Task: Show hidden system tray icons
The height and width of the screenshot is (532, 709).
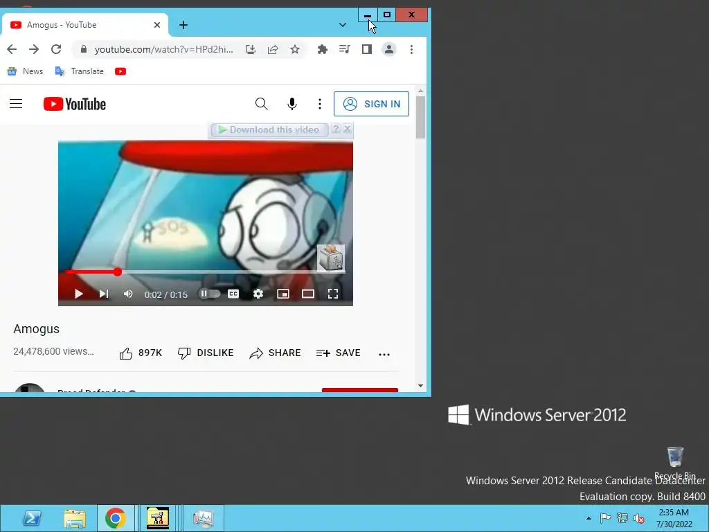Action: [x=589, y=518]
